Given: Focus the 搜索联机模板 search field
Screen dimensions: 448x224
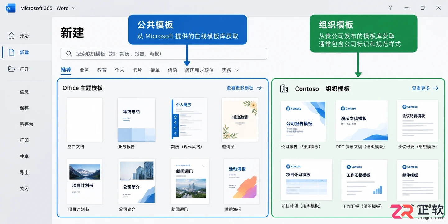Looking at the screenshot, I should (x=164, y=54).
